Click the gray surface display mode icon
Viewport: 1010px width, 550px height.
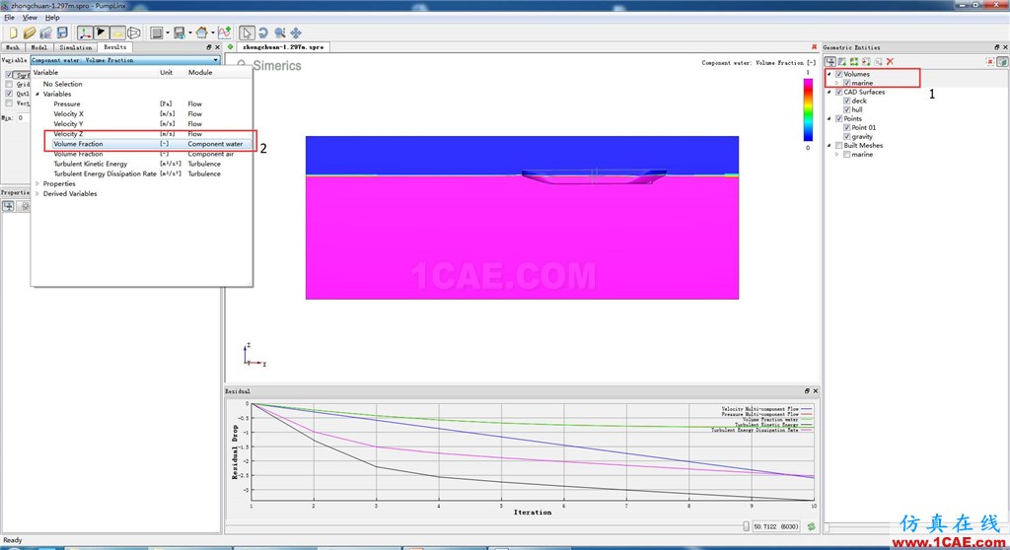[156, 33]
